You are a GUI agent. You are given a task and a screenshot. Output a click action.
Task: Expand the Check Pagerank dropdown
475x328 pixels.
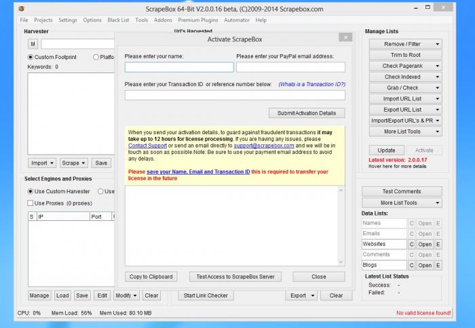405,66
